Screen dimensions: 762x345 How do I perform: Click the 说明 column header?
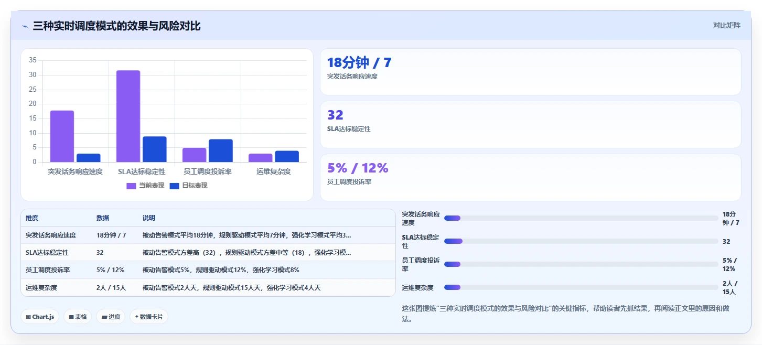pyautogui.click(x=149, y=218)
